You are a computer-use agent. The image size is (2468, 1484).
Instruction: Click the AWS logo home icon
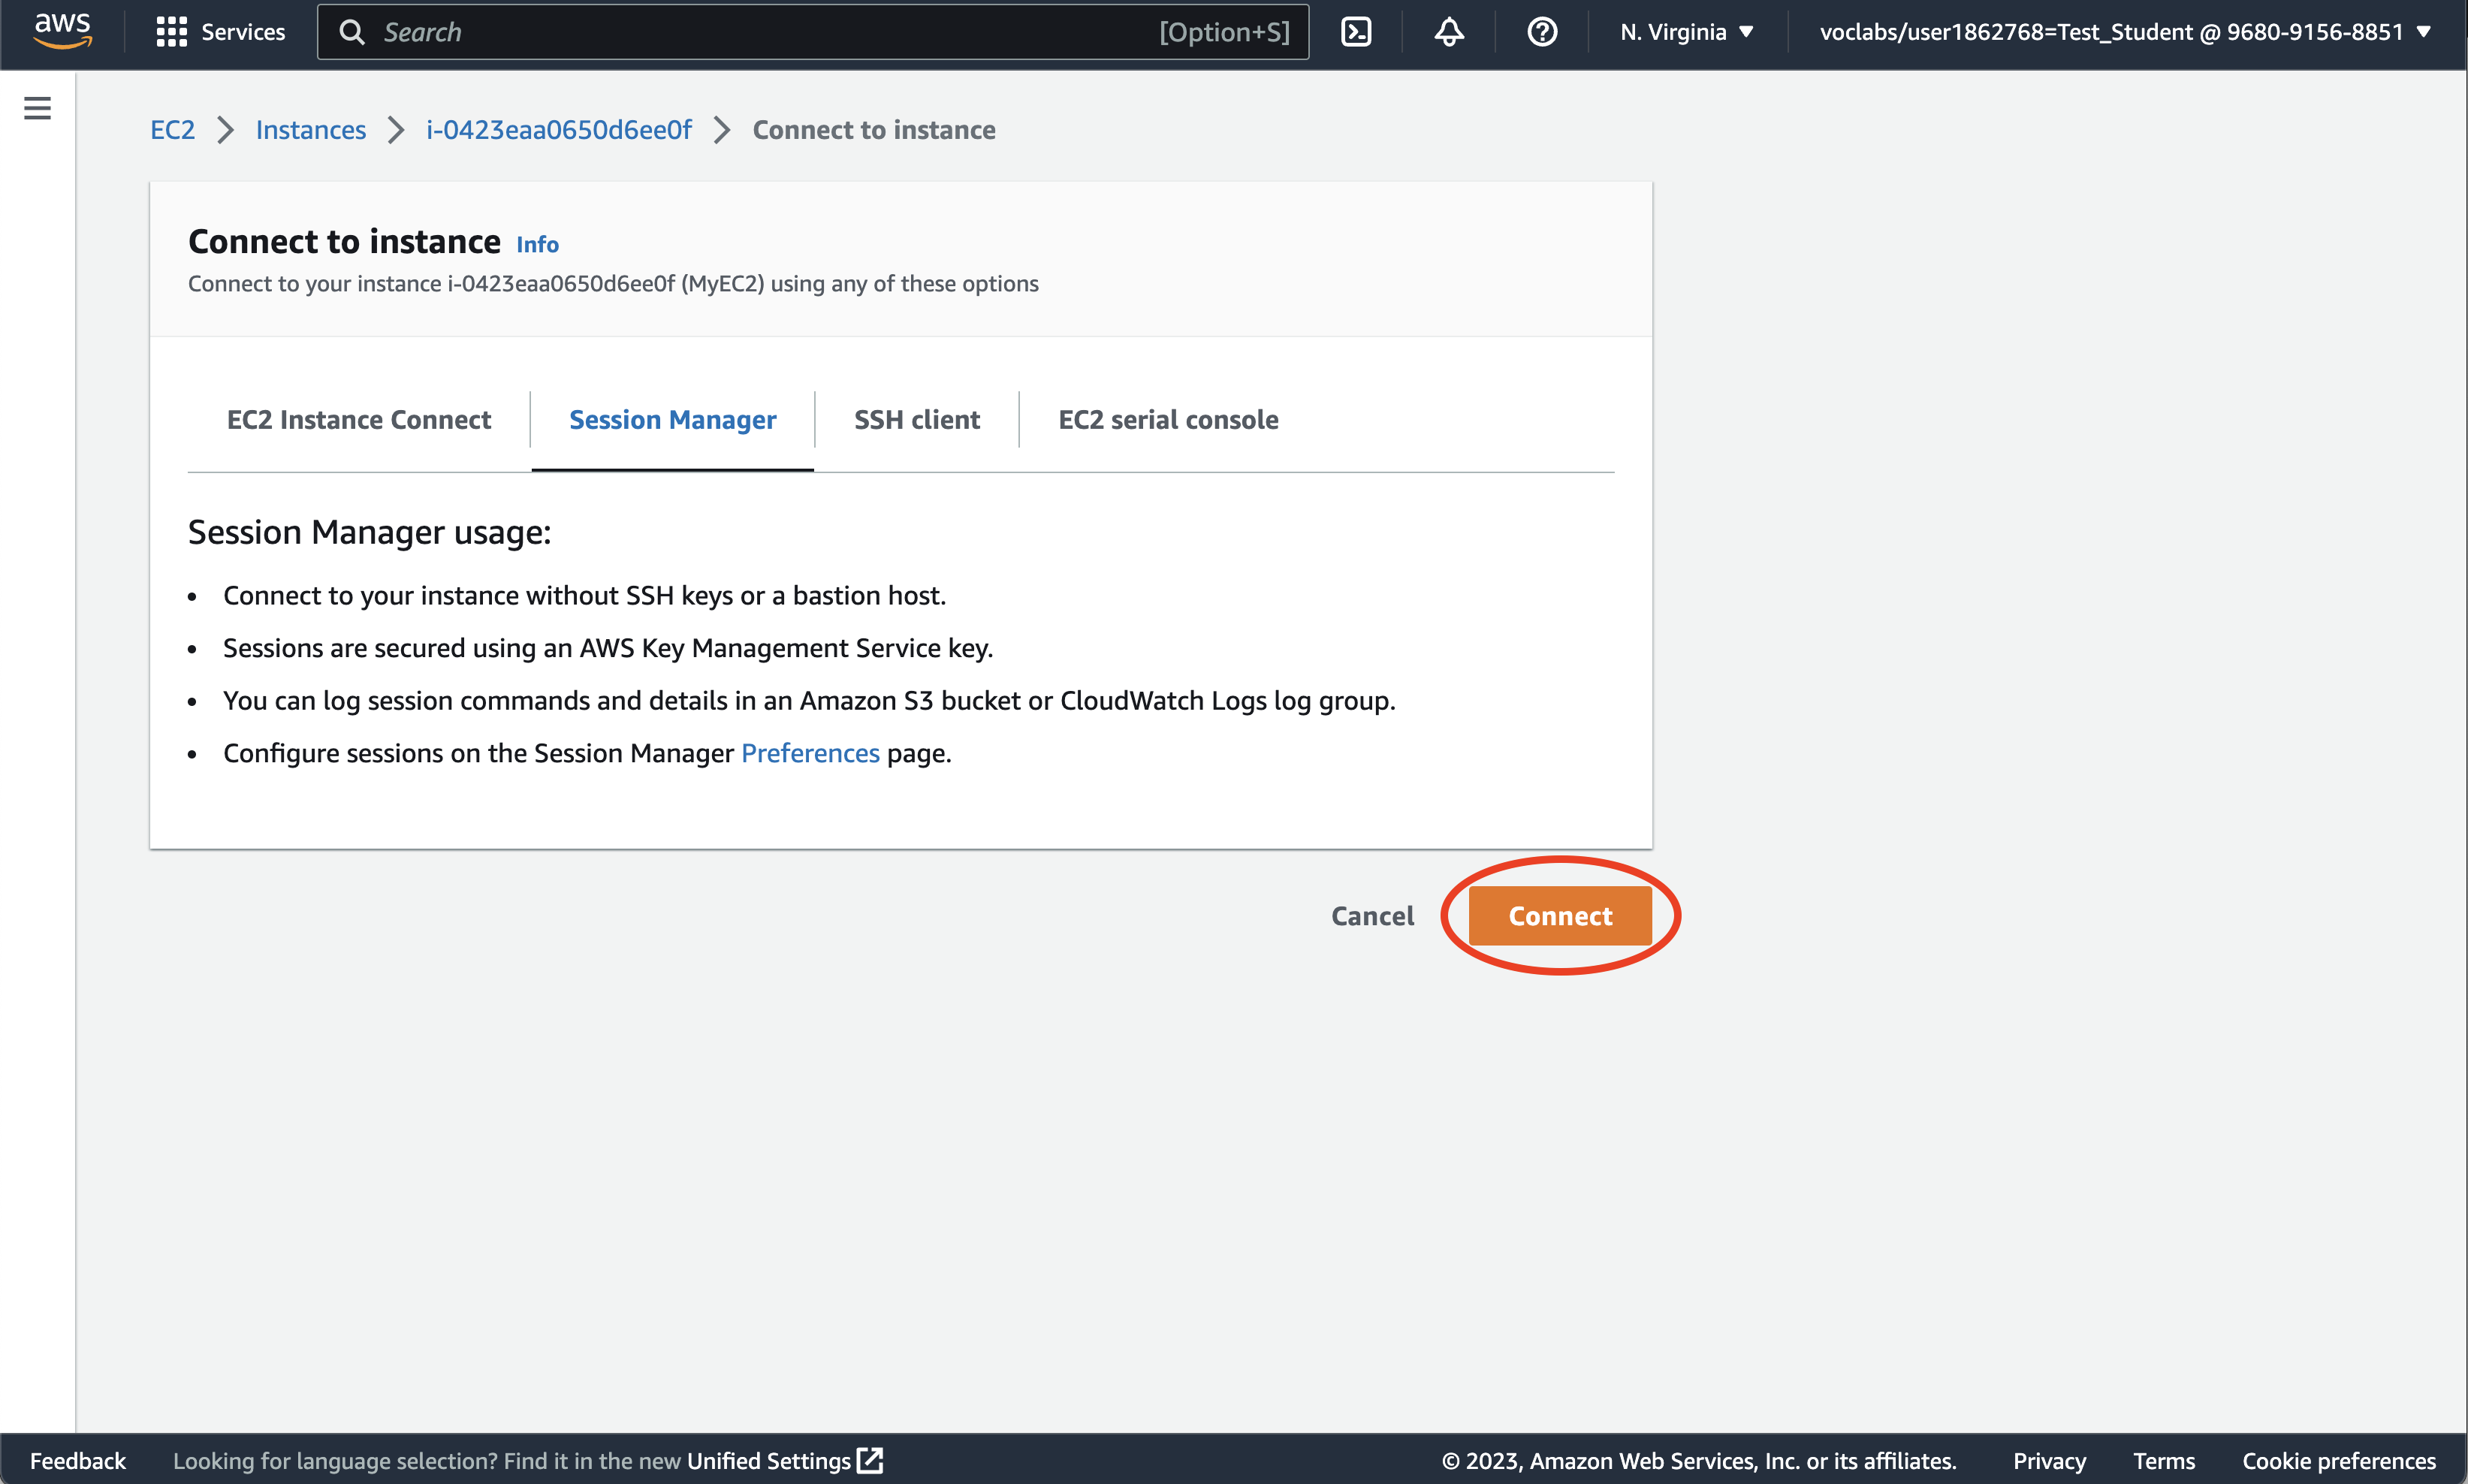[62, 30]
